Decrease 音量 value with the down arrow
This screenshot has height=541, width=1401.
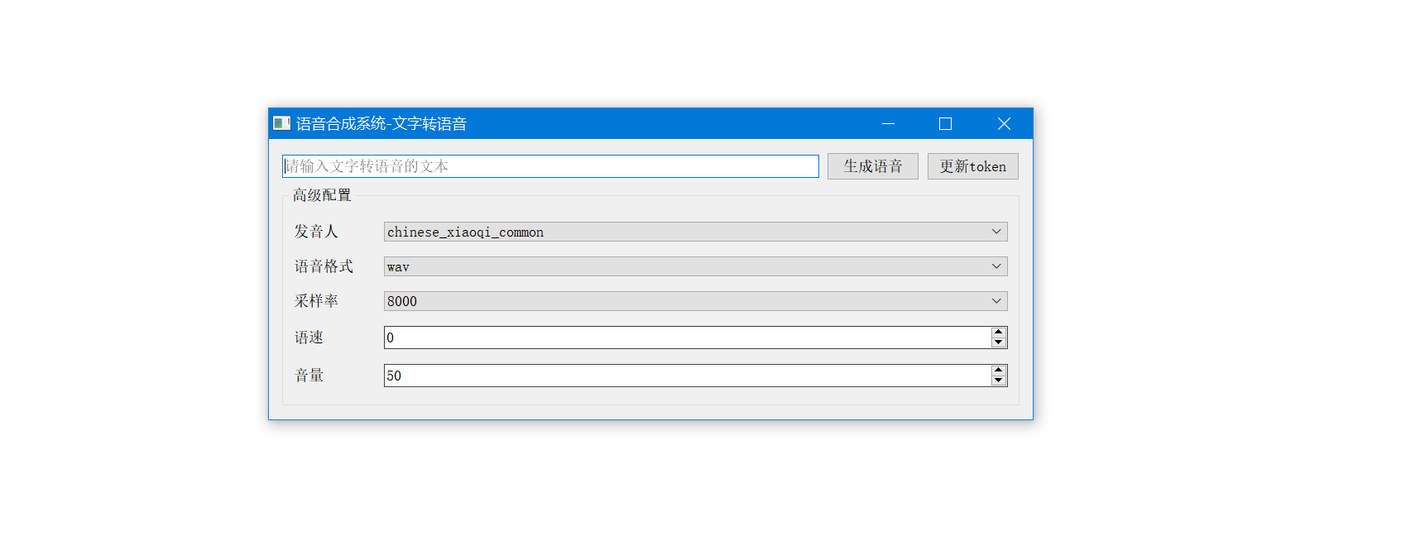coord(999,381)
